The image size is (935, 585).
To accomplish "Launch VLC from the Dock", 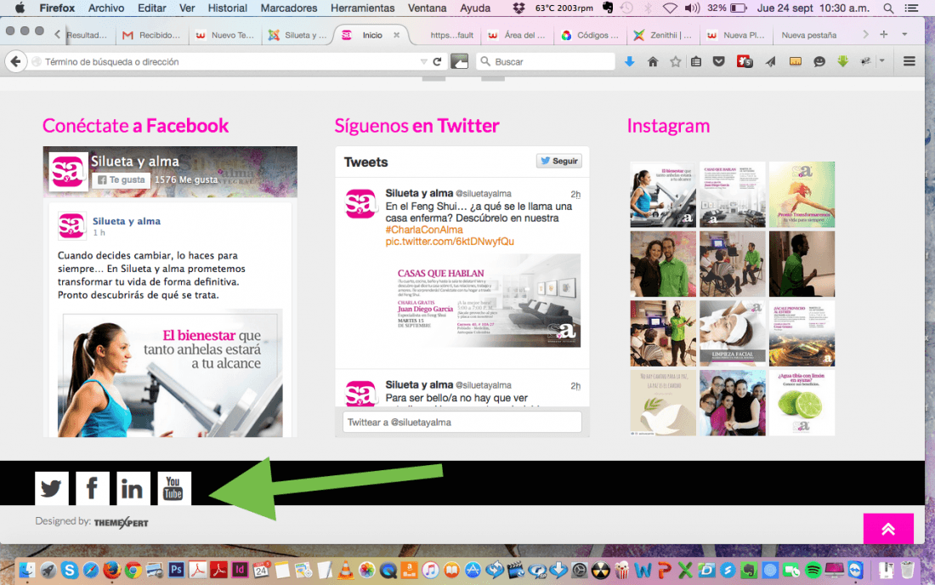I will click(345, 570).
